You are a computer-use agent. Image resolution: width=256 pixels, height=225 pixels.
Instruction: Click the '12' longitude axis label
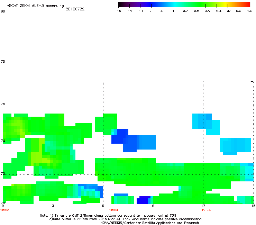[x=203, y=206]
